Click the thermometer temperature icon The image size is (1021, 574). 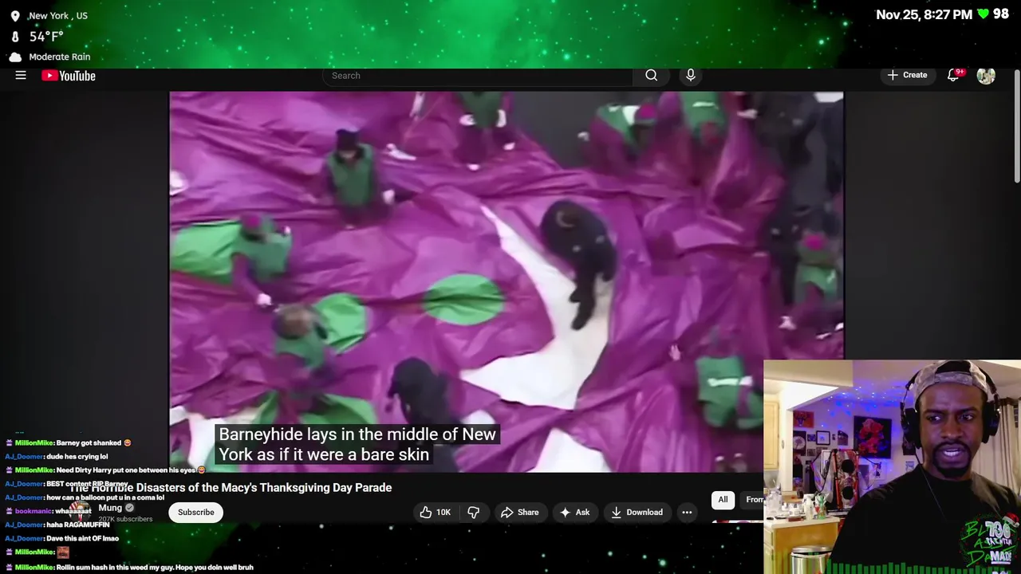coord(15,37)
